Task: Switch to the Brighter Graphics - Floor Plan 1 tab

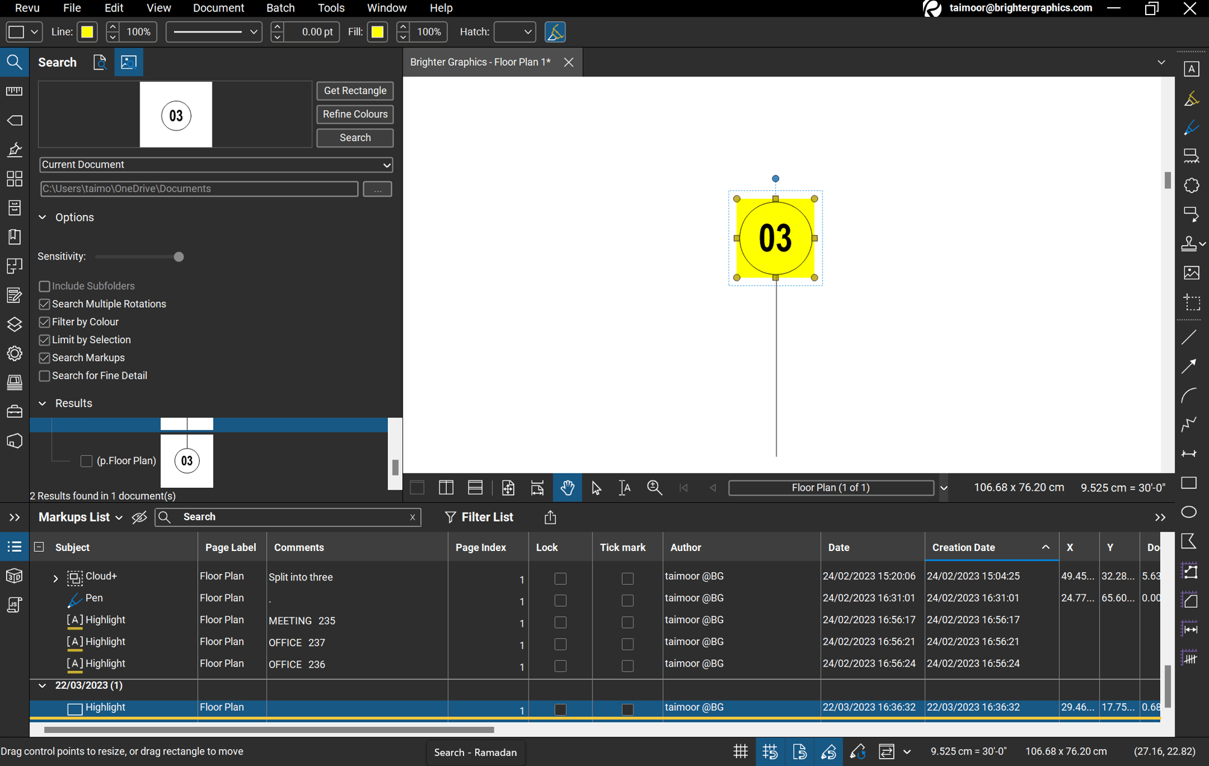Action: (480, 62)
